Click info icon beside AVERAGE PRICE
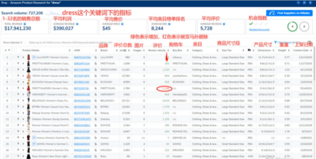Viewport: 316px width, 159px height. (x=122, y=24)
